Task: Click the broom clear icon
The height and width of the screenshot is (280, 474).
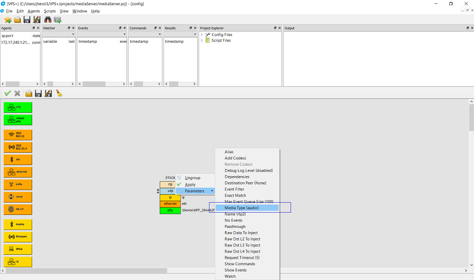Action: coord(59,93)
